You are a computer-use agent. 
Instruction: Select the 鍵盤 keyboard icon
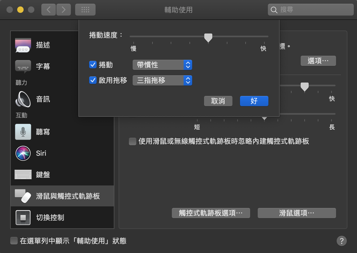coord(23,175)
